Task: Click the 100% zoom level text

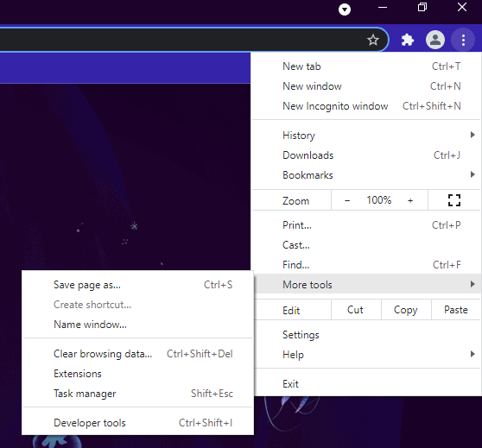Action: (x=378, y=200)
